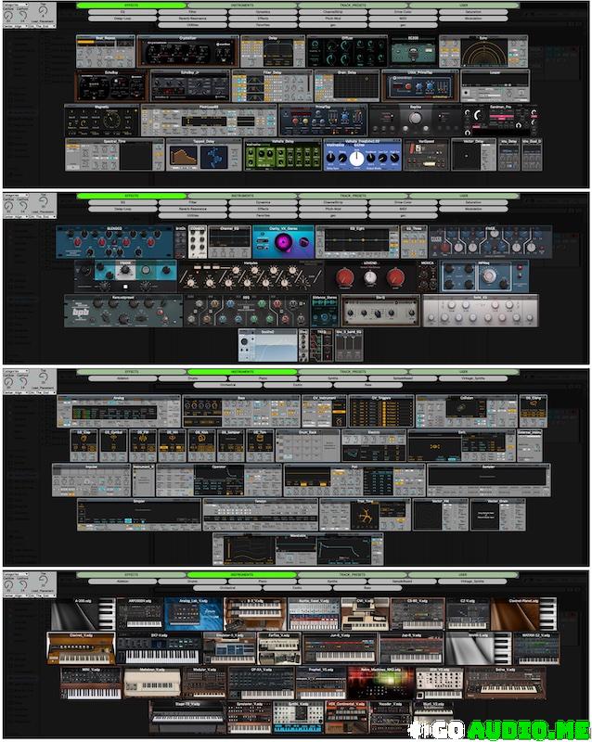Pick the Collision instrument
The height and width of the screenshot is (742, 592).
[467, 411]
